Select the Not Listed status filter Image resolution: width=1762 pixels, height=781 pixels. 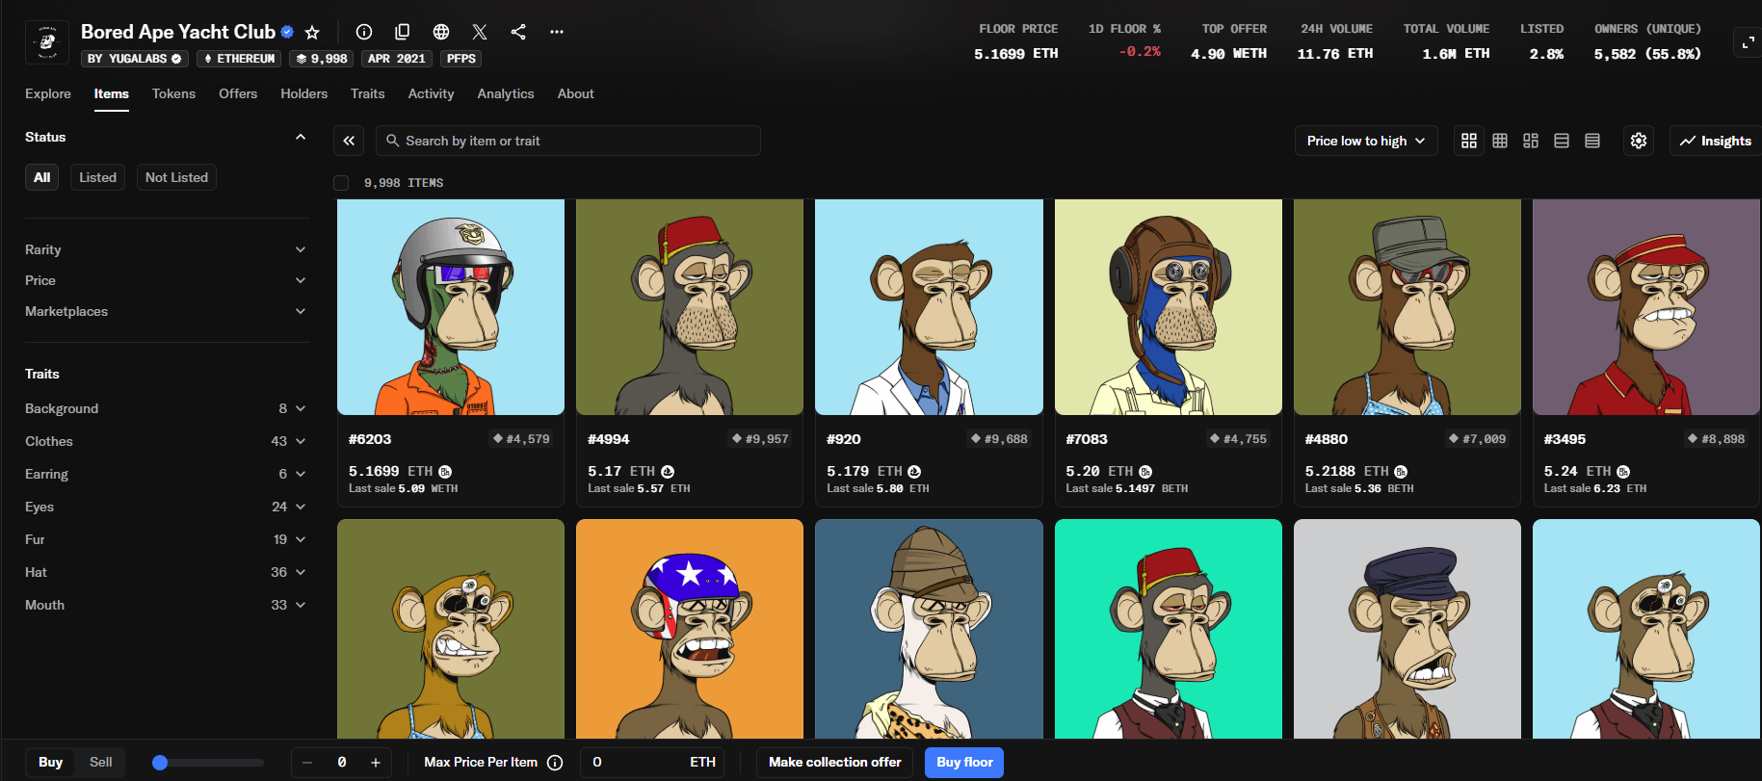point(176,177)
